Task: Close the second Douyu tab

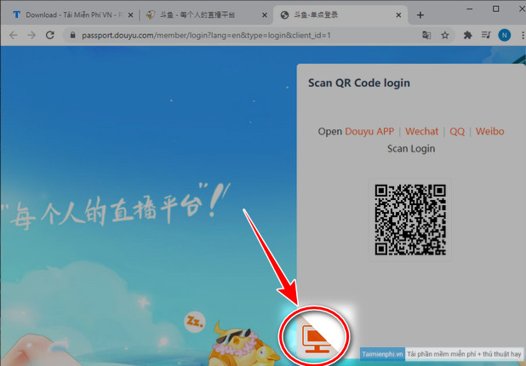Action: pos(265,15)
